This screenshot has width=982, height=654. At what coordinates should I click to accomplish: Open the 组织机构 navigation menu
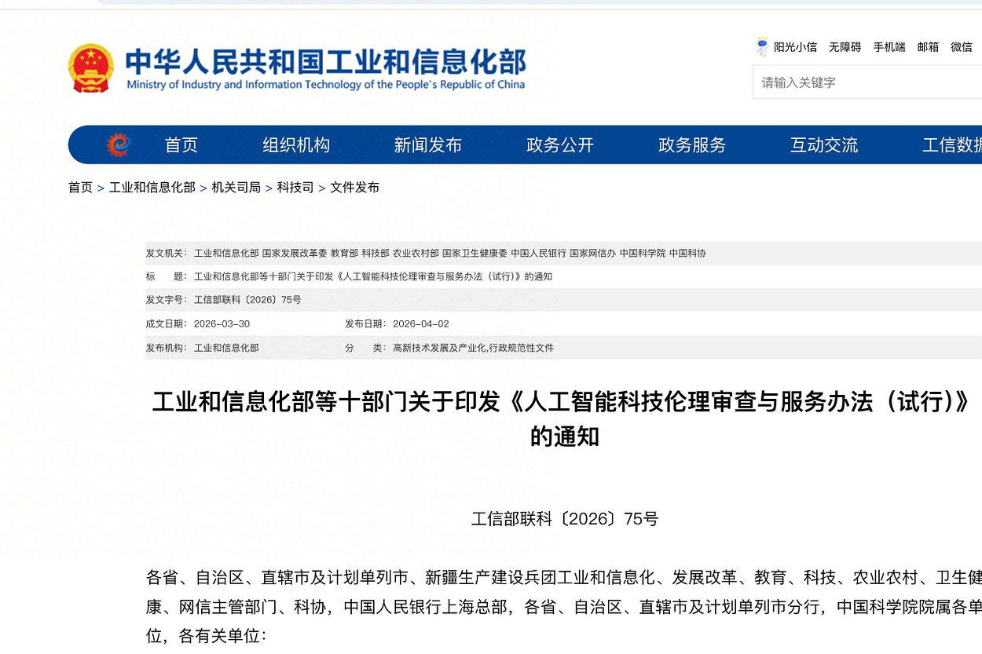[296, 145]
